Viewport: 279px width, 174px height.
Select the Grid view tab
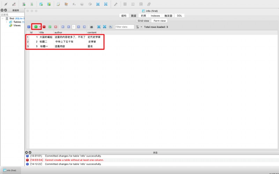[143, 21]
